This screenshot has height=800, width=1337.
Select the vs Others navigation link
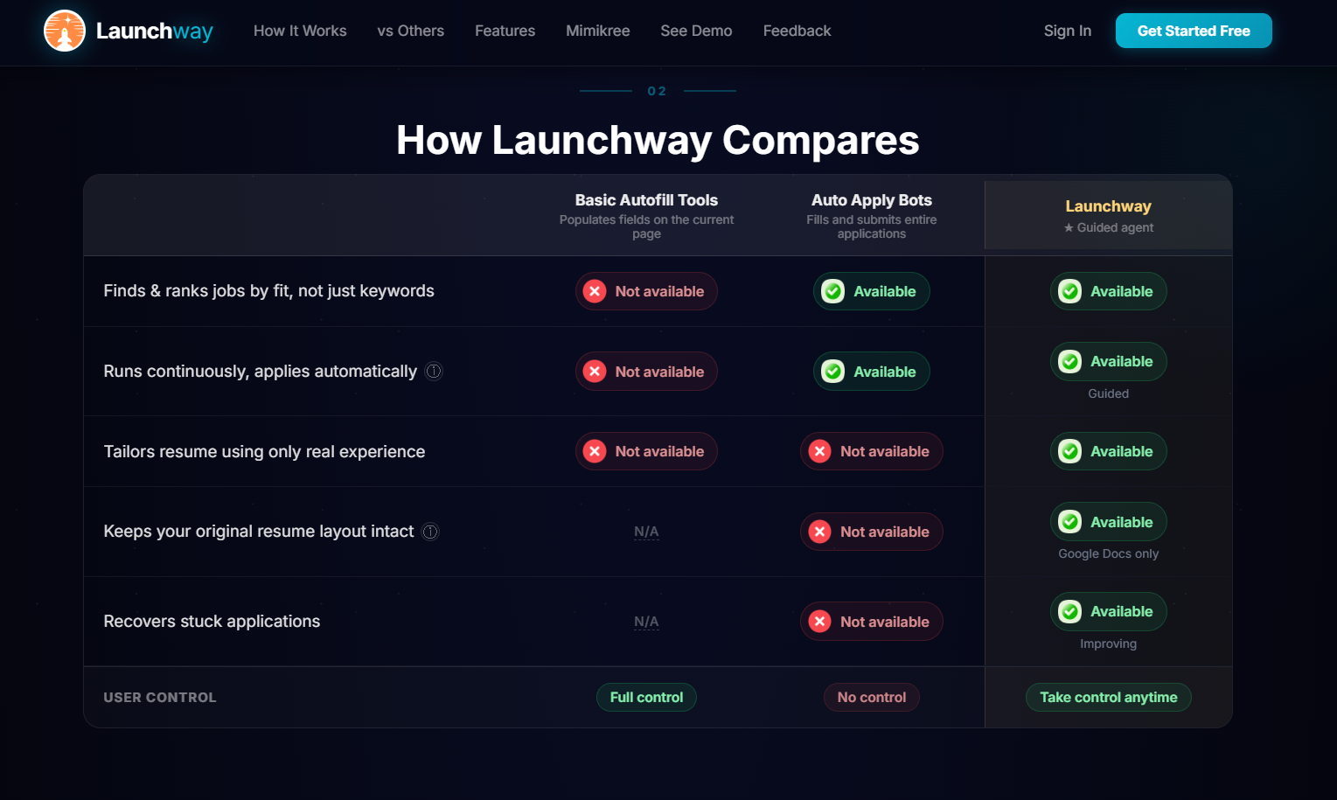pyautogui.click(x=410, y=31)
